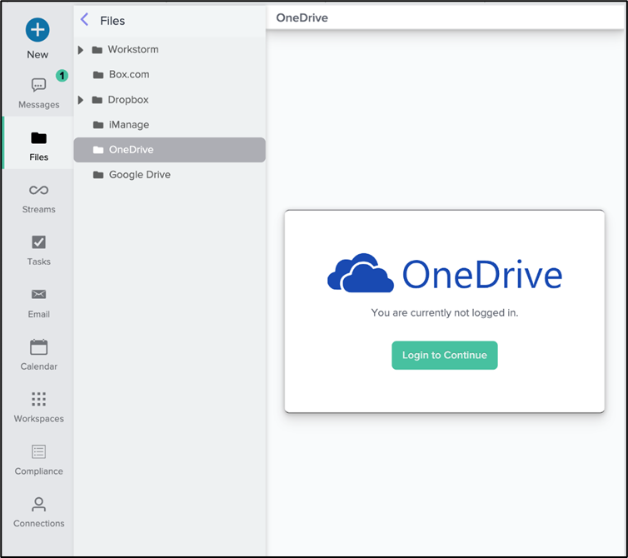Click the OneDrive cloud logo
The width and height of the screenshot is (628, 558).
(360, 273)
